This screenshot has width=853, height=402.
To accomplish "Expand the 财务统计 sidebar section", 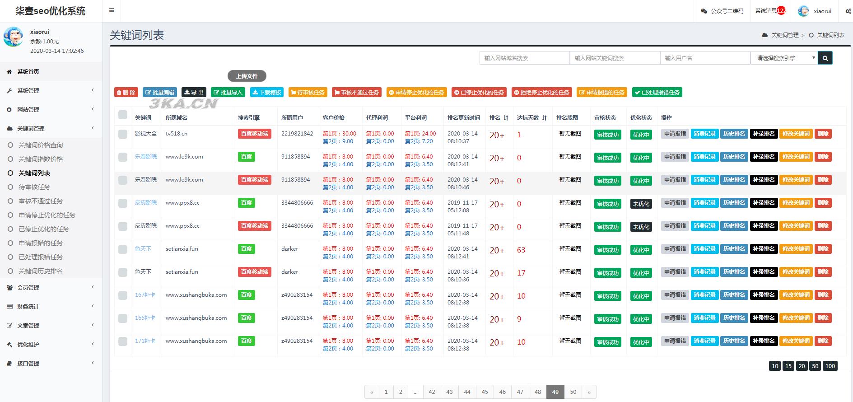I will 51,307.
